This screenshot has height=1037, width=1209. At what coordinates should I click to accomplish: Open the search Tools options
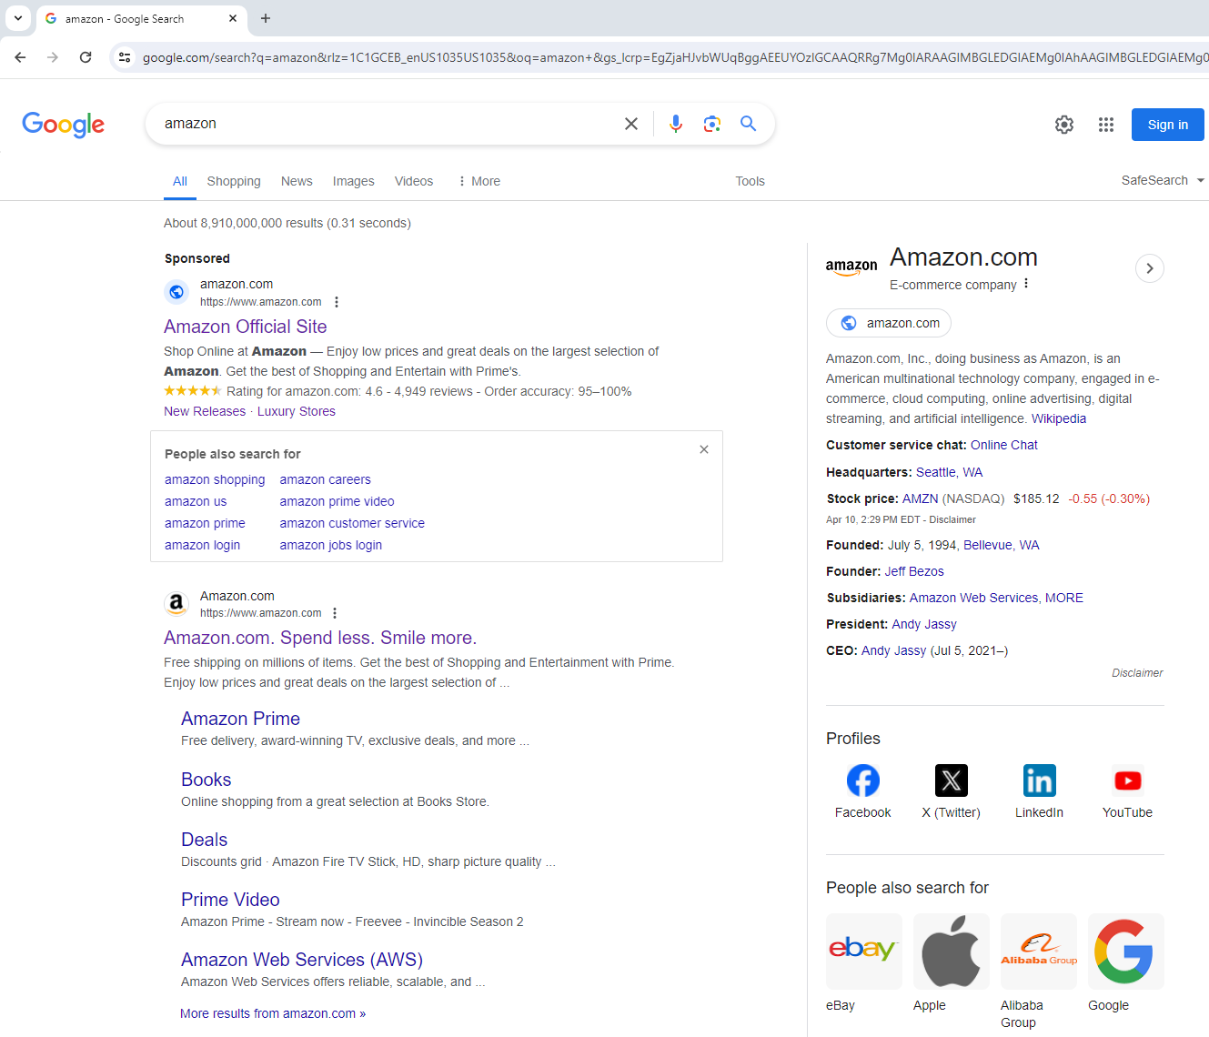[x=751, y=181]
